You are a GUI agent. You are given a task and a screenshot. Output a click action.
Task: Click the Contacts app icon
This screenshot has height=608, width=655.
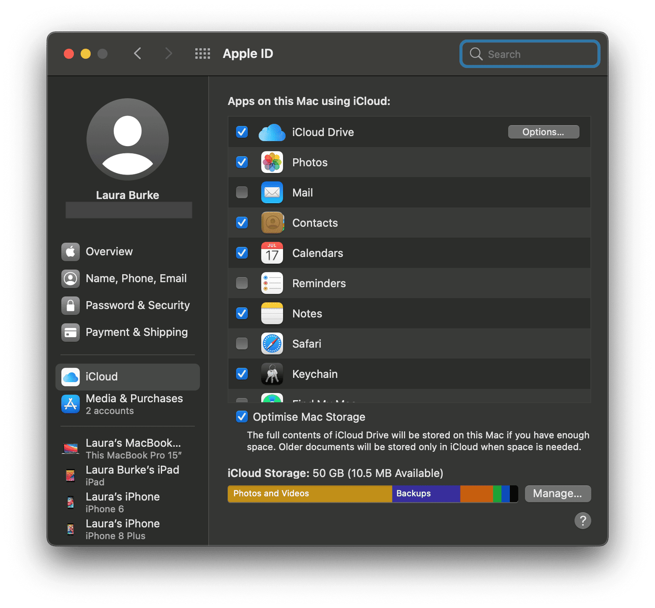pos(272,223)
